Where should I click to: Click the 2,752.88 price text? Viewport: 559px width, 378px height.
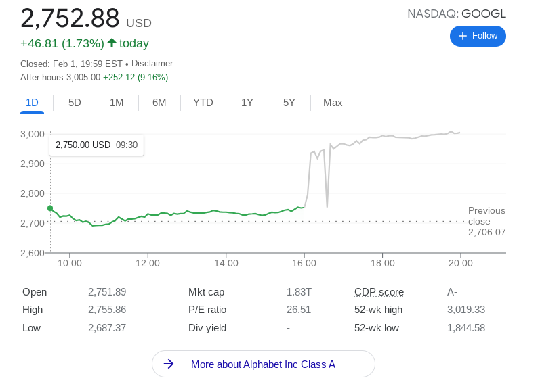70,18
